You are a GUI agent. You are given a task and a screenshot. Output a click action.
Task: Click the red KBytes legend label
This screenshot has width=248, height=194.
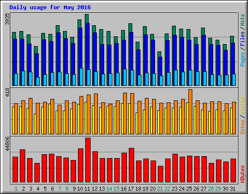(x=242, y=174)
